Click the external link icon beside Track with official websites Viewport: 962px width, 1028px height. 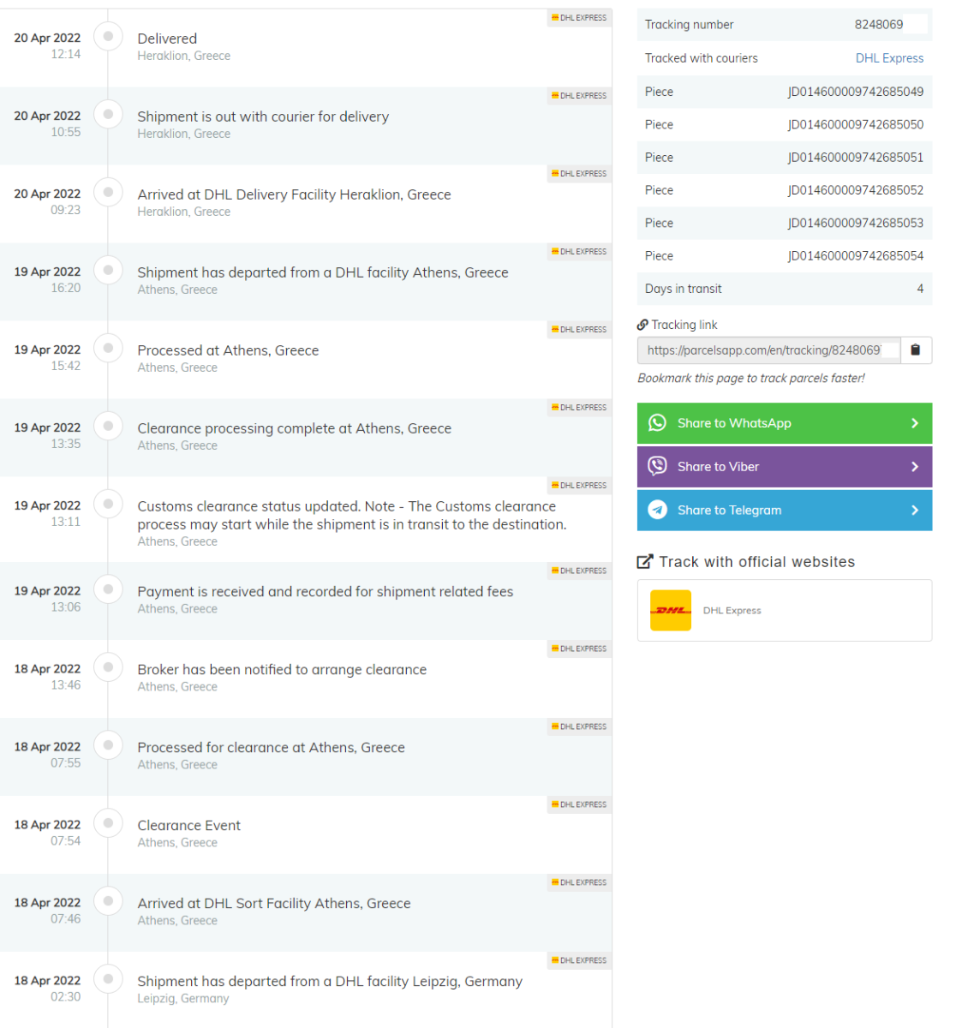645,562
